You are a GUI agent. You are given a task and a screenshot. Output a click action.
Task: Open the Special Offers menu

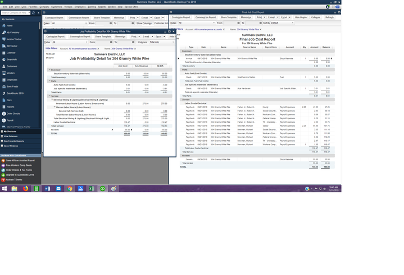tap(131, 7)
